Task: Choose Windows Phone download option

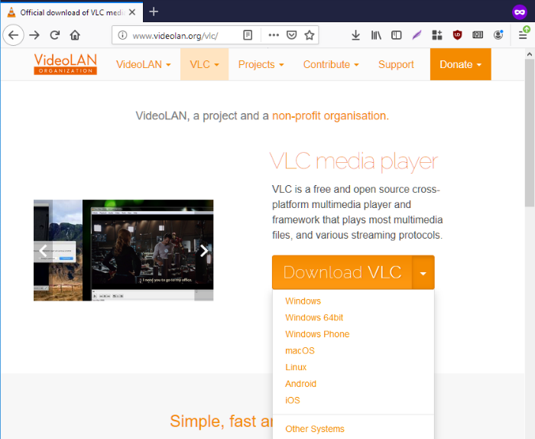Action: coord(317,334)
